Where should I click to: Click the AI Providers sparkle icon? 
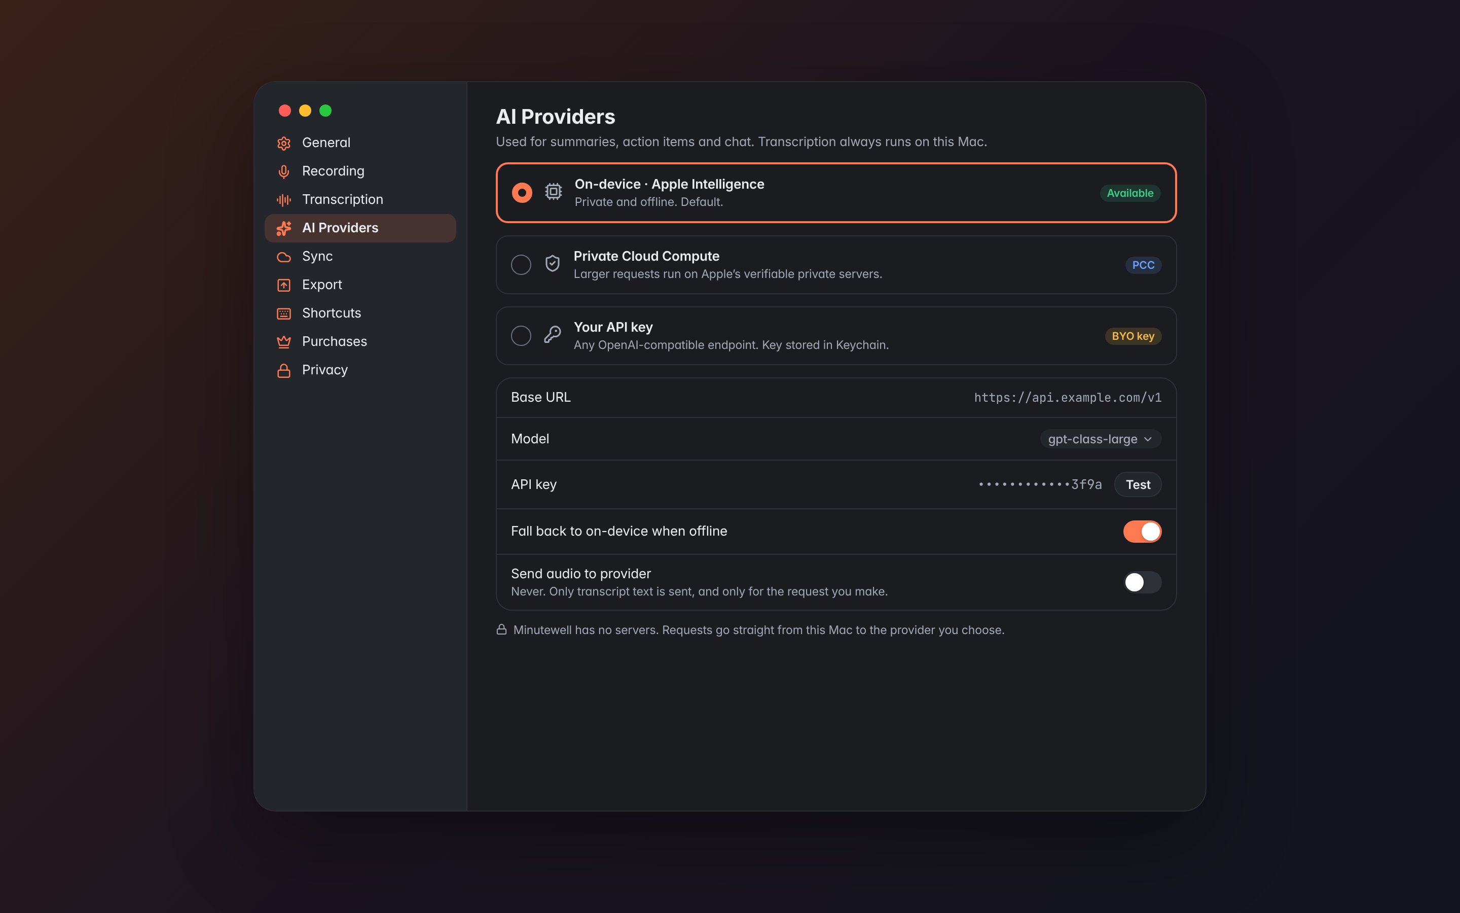click(x=283, y=228)
